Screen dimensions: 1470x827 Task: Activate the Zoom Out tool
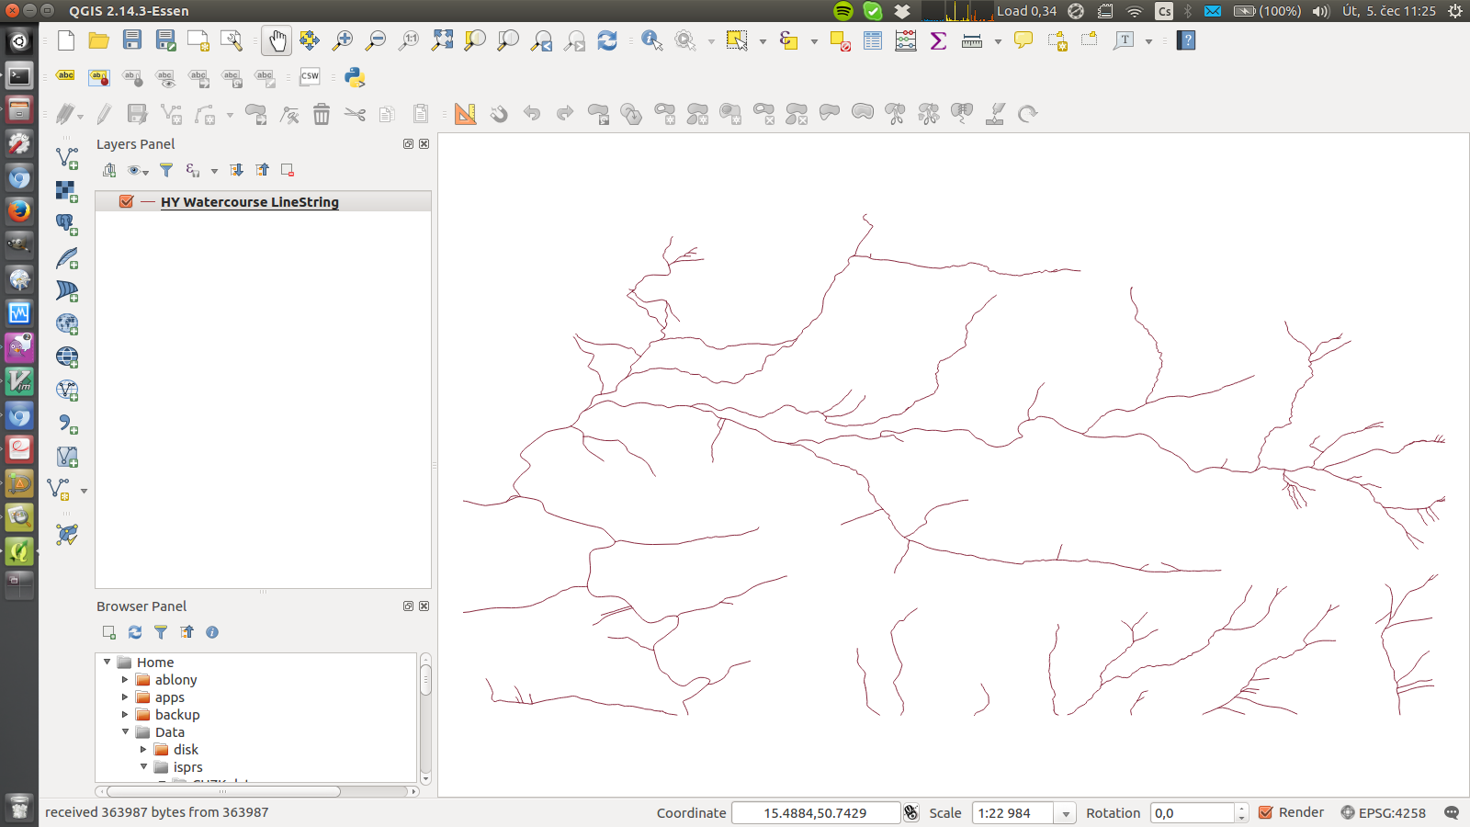click(376, 40)
